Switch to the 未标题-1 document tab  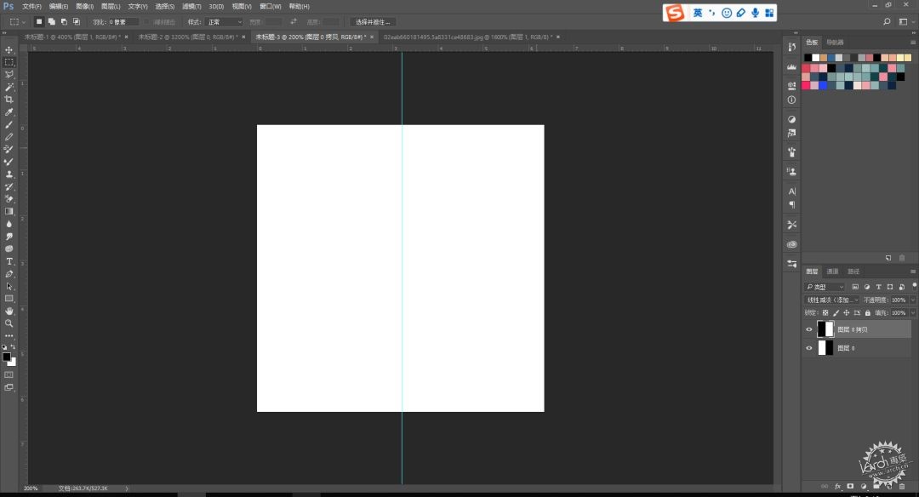(x=72, y=37)
